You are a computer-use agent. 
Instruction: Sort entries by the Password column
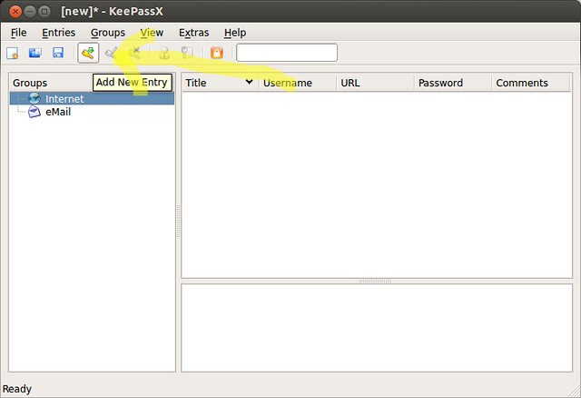click(x=452, y=83)
